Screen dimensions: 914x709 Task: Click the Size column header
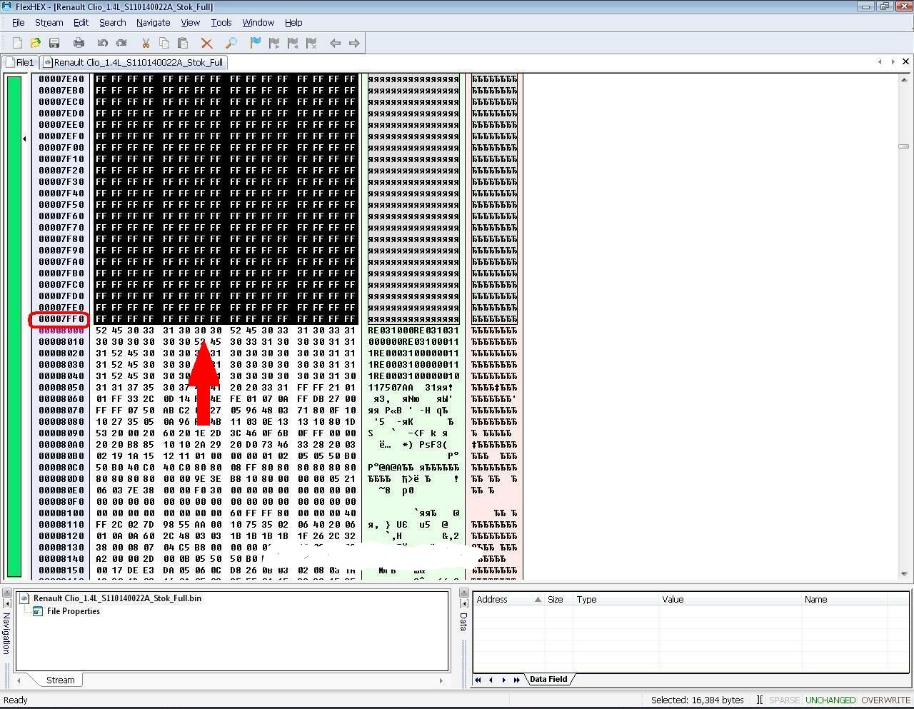click(558, 599)
